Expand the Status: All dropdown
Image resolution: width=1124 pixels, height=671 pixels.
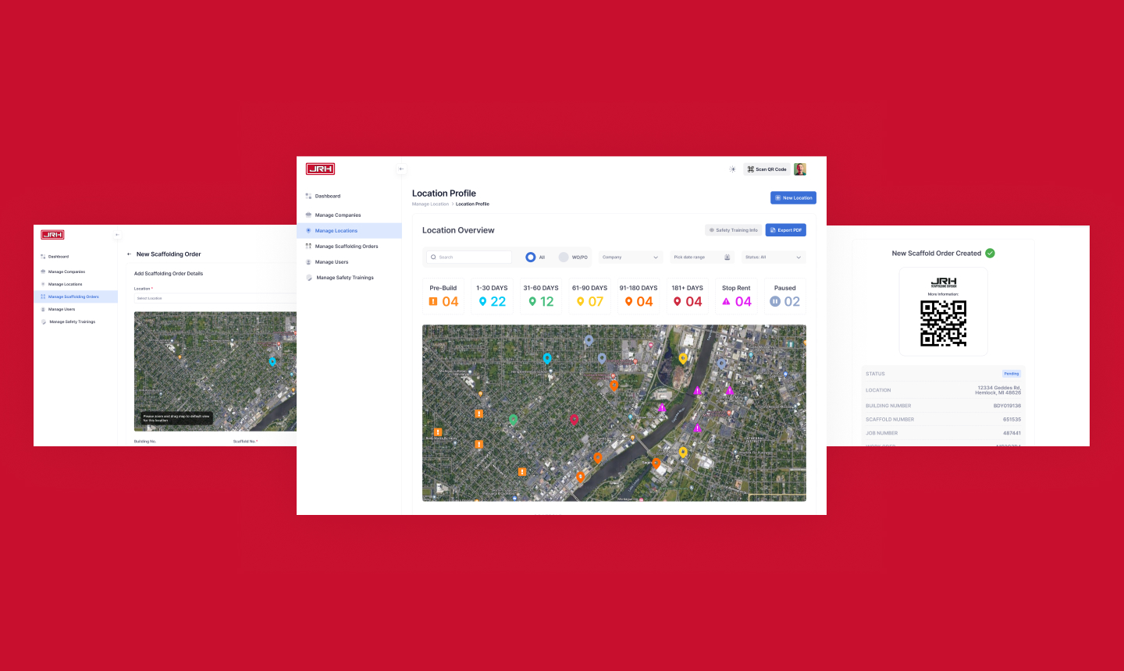point(773,257)
